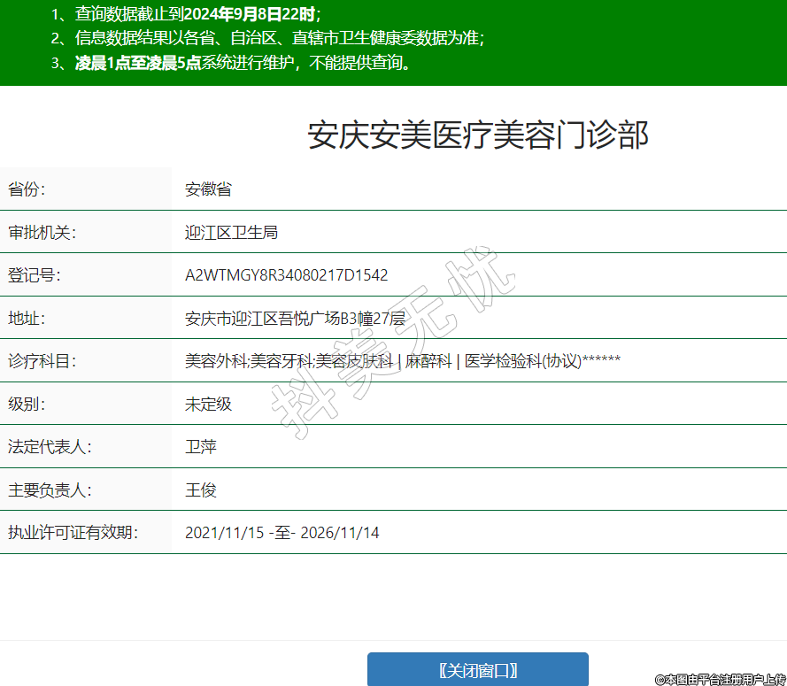Click the 登记号 field label

click(35, 275)
